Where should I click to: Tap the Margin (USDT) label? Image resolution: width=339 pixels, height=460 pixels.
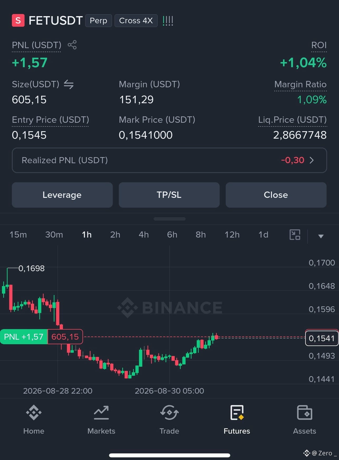click(149, 84)
